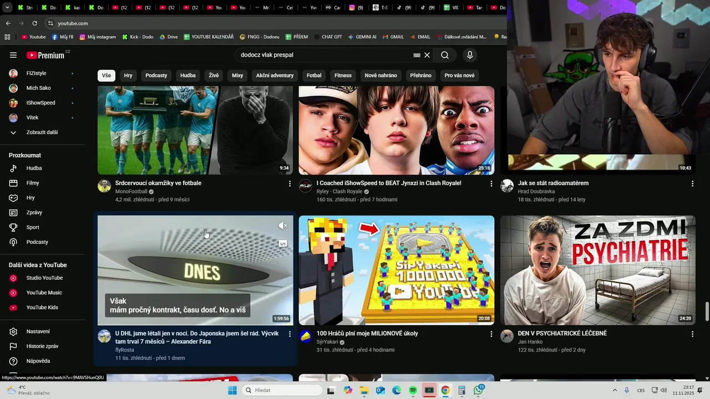This screenshot has width=710, height=399.
Task: Open the Kick - Dodo bookmark
Action: pos(138,37)
